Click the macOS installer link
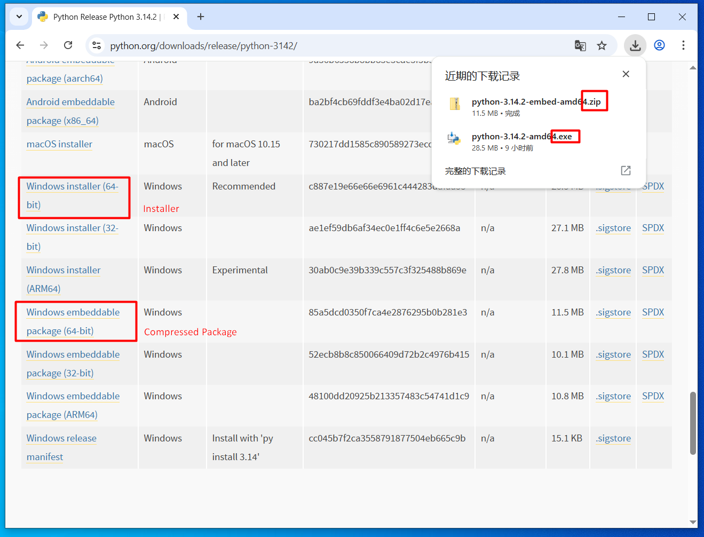The height and width of the screenshot is (537, 704). point(59,144)
